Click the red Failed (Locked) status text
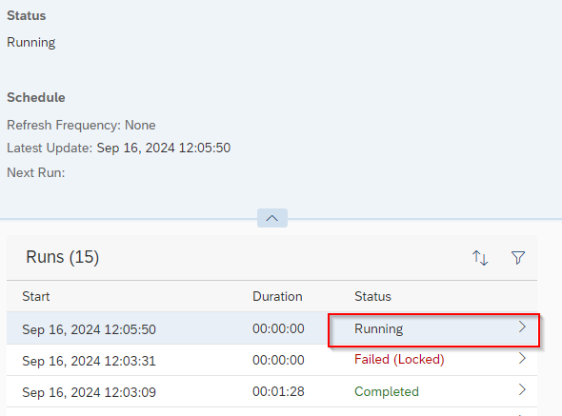The image size is (562, 416). [x=399, y=360]
